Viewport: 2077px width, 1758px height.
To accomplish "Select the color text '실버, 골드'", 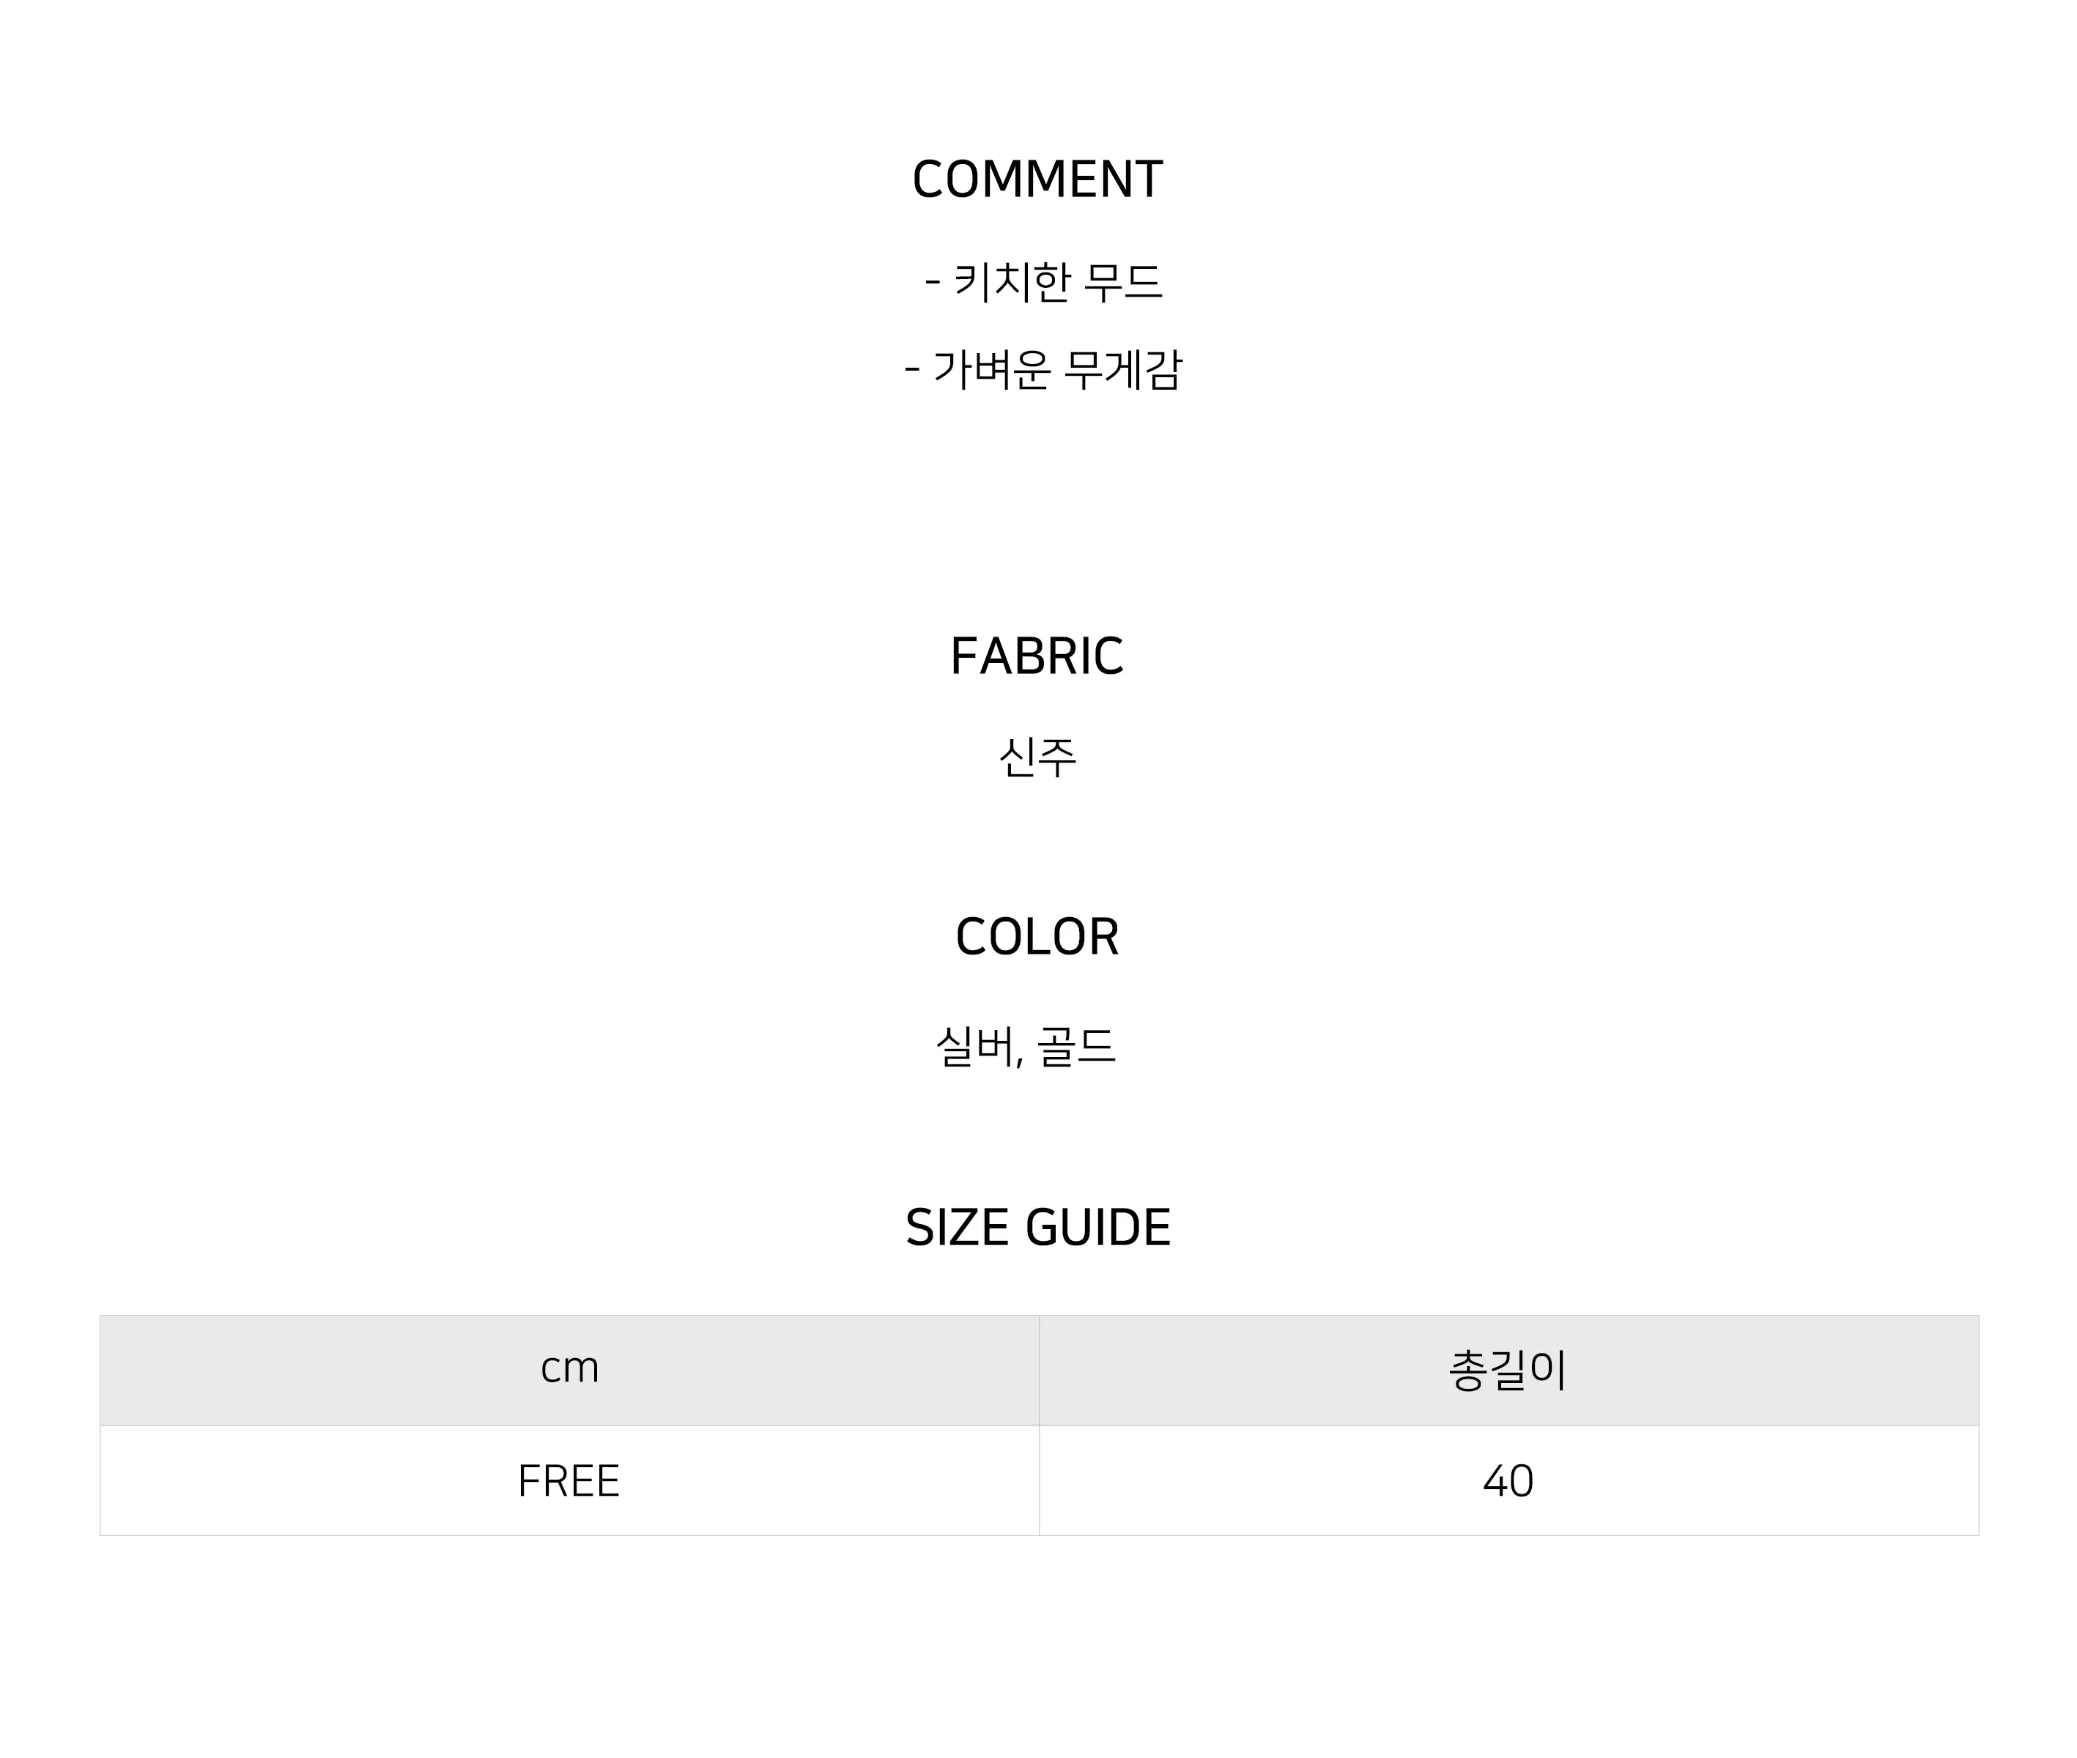I will pyautogui.click(x=1026, y=1047).
